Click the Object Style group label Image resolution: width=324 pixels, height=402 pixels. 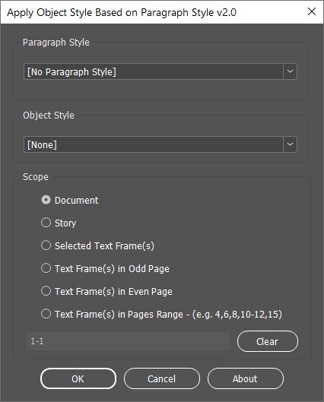tap(49, 116)
